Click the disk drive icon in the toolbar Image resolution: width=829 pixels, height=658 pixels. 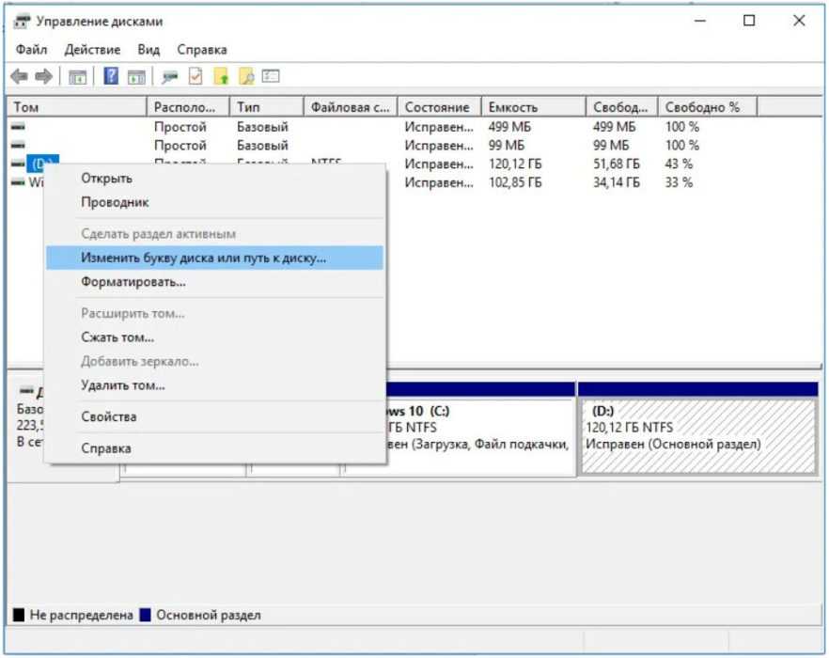point(169,76)
